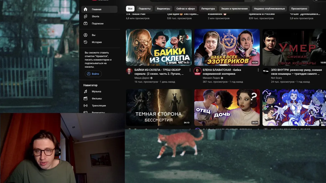Image resolution: width=326 pixels, height=183 pixels.
Task: Click the 839 тыс. просмотров text
Action: point(261,18)
